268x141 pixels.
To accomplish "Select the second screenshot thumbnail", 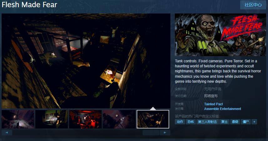I will pos(52,119).
